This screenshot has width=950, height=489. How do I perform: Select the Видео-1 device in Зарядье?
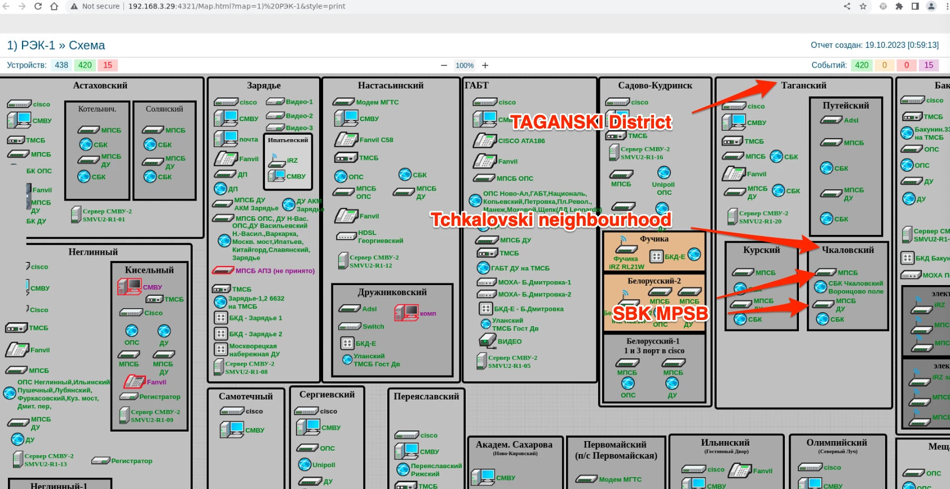pos(275,102)
